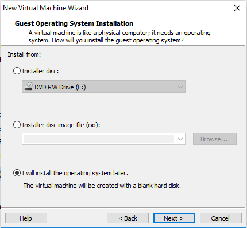
Task: Proceed with the Next > button
Action: tap(174, 218)
